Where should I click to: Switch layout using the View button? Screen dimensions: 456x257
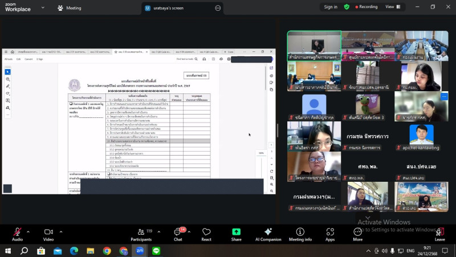point(392,7)
